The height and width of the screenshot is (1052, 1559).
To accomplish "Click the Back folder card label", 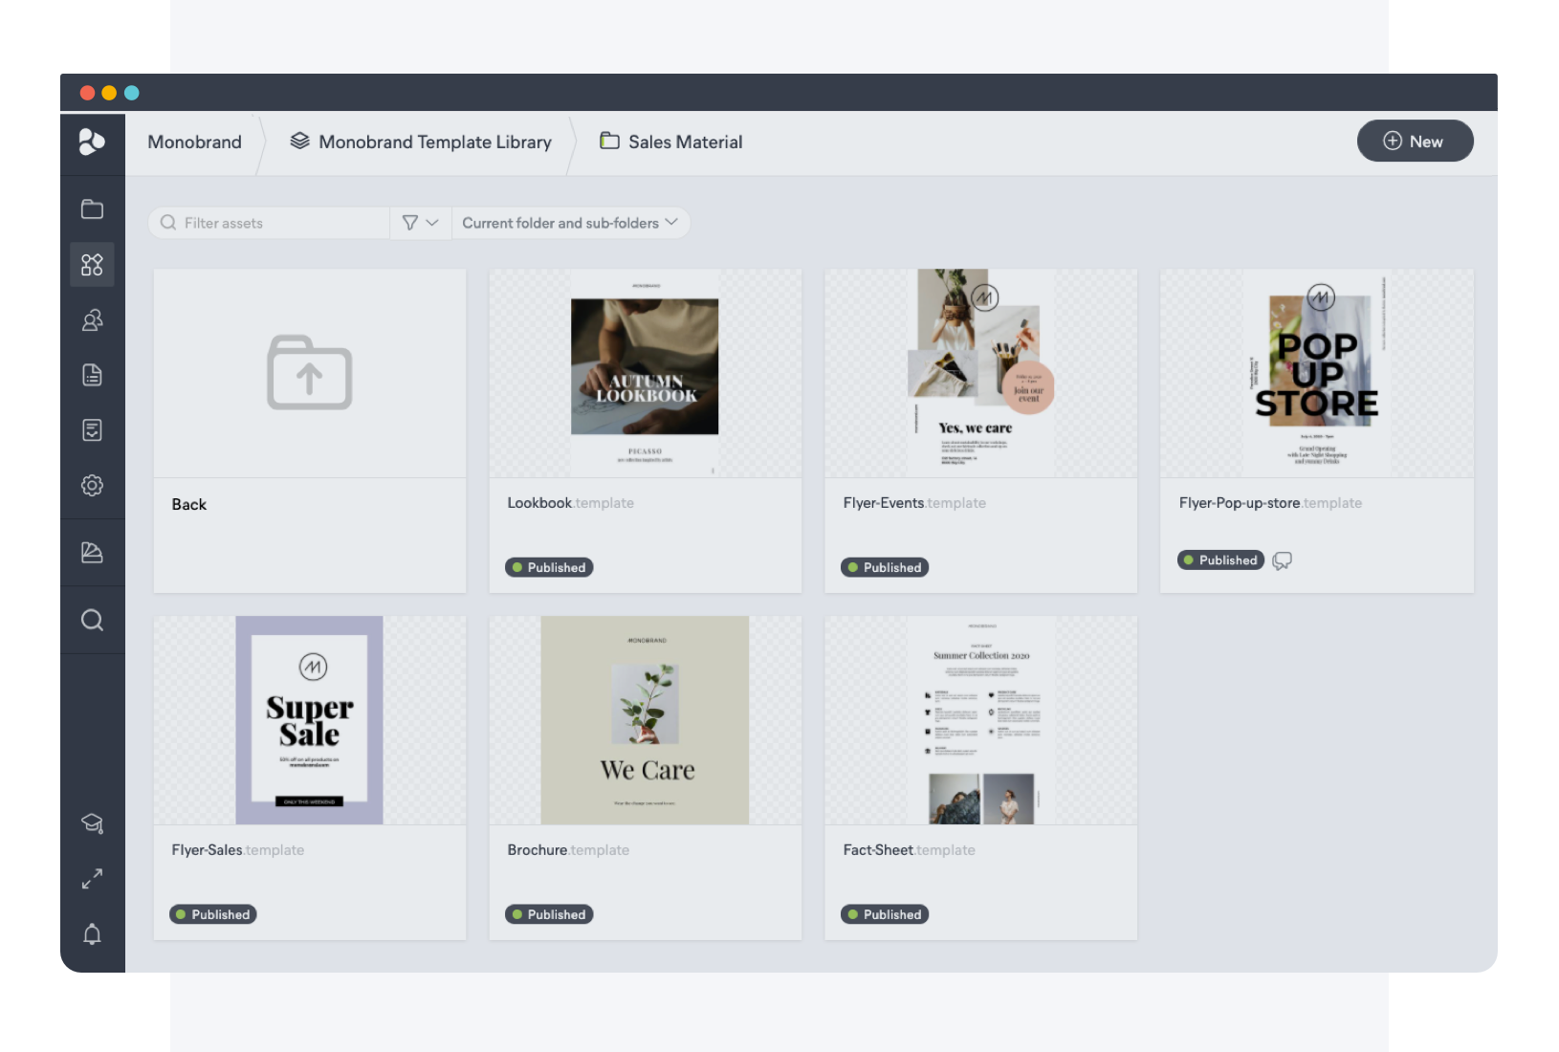I will [x=188, y=505].
